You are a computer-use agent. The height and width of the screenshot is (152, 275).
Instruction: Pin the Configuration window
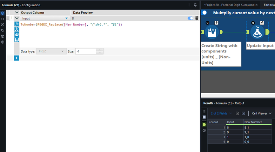coord(195,5)
